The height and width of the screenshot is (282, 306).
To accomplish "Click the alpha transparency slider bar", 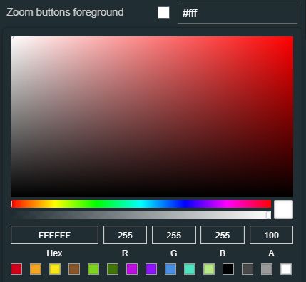I will [141, 215].
